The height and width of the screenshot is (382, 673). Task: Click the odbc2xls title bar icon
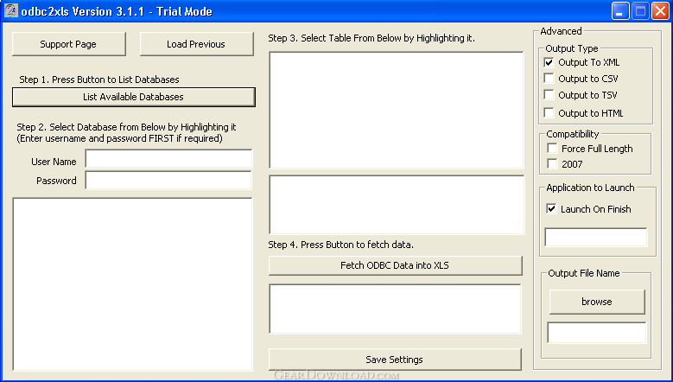pyautogui.click(x=11, y=10)
